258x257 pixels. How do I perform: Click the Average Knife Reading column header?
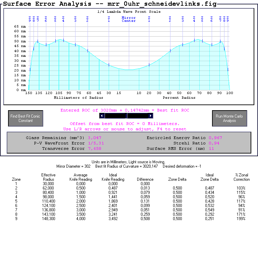[81, 177]
